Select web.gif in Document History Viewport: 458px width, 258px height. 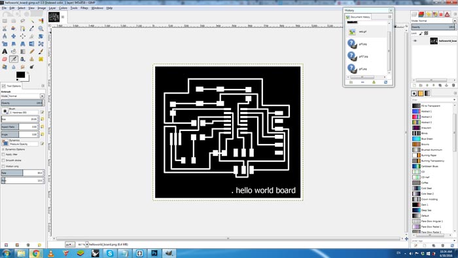366,31
